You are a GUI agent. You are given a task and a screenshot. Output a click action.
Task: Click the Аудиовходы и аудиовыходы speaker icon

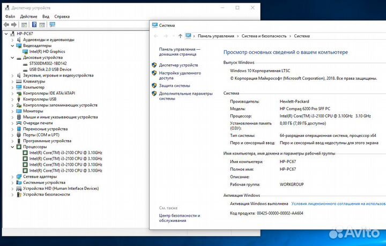(x=19, y=40)
